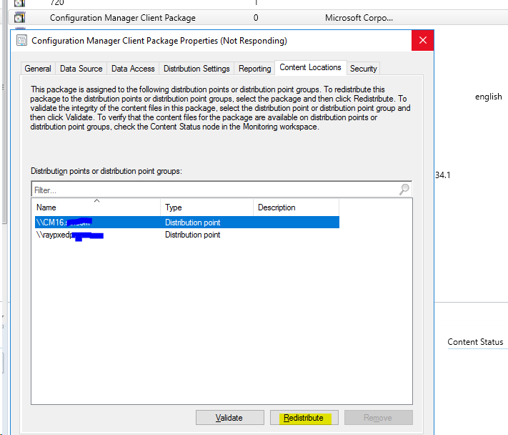The image size is (508, 435).
Task: Click Content Status heading in background window
Action: point(475,342)
